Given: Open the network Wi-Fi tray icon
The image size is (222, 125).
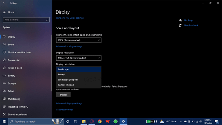Looking at the screenshot, I should (x=197, y=122).
